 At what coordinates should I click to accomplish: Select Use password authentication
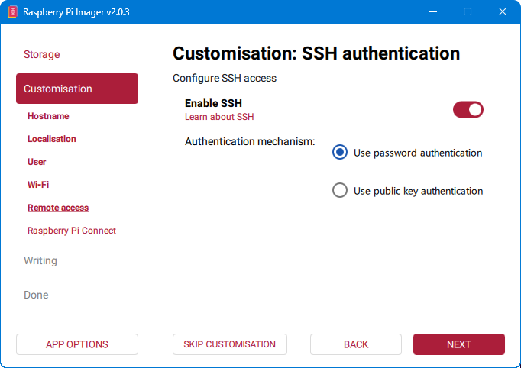point(340,153)
